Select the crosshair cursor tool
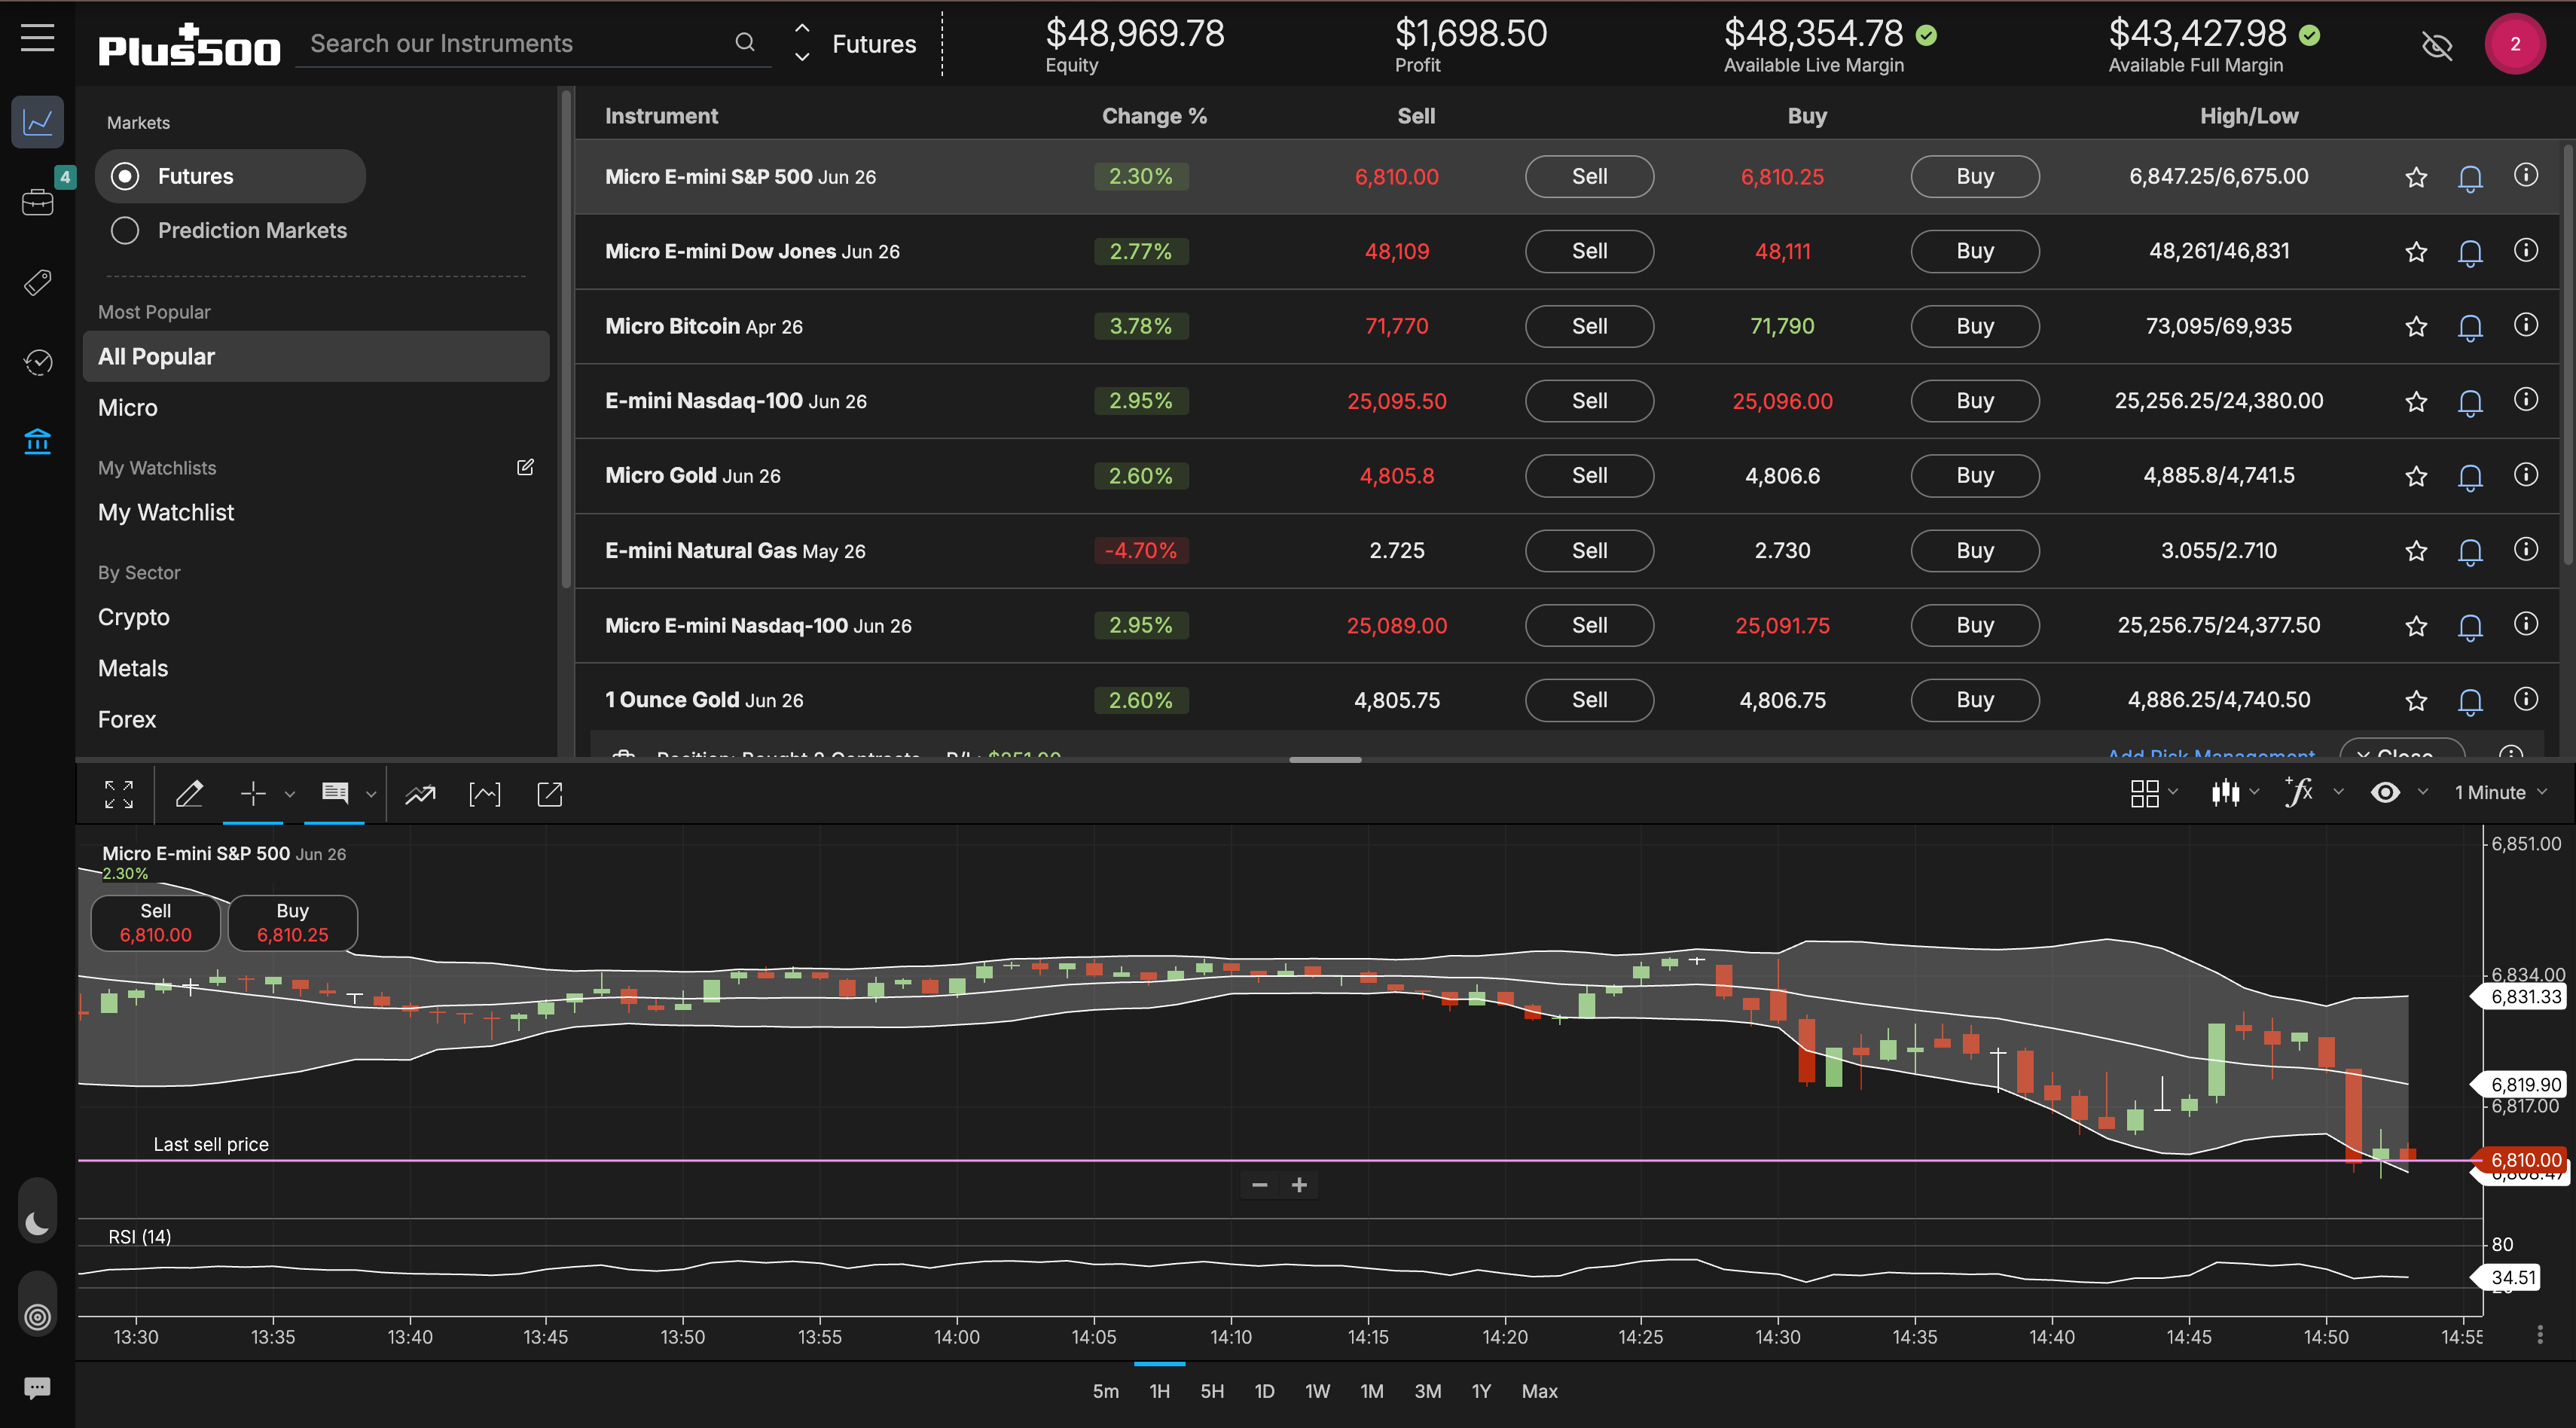The height and width of the screenshot is (1428, 2576). click(x=253, y=794)
